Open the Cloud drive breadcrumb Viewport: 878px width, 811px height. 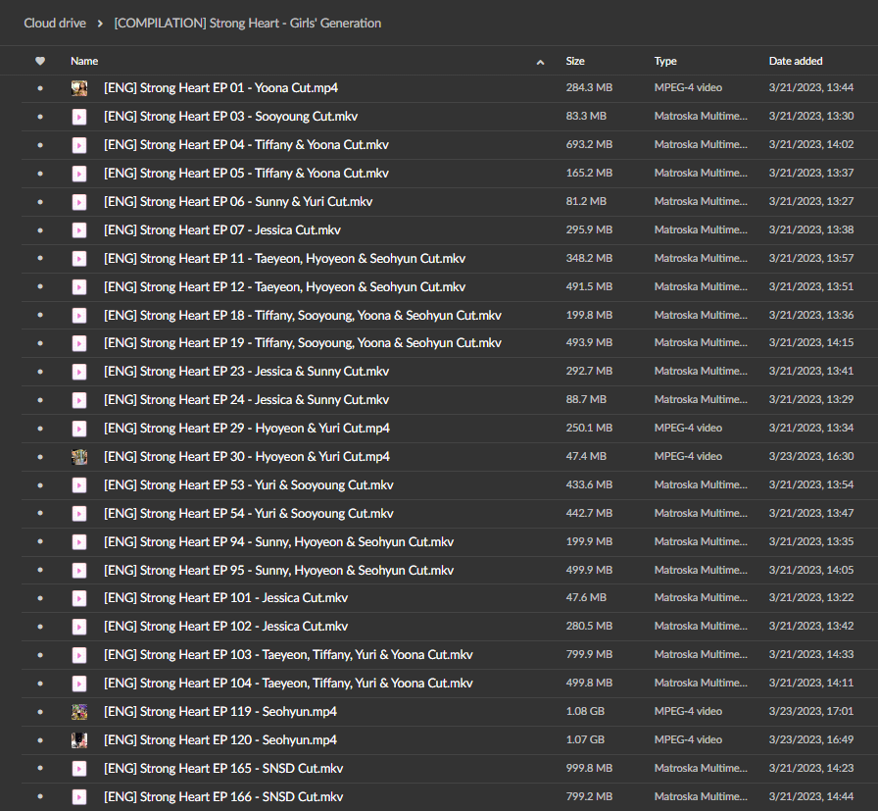click(x=55, y=23)
